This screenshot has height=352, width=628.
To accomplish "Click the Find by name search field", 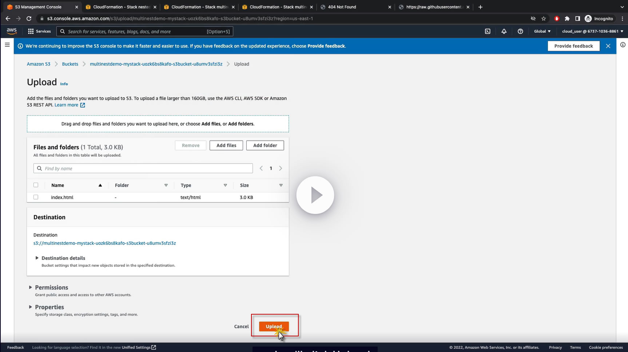I will coord(143,168).
